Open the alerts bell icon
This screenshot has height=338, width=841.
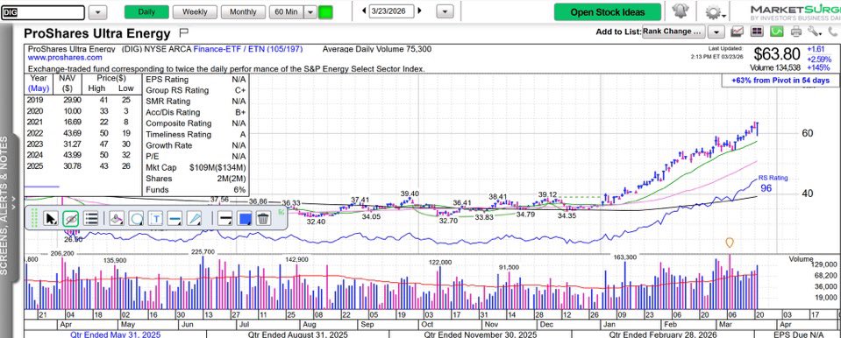coord(681,11)
